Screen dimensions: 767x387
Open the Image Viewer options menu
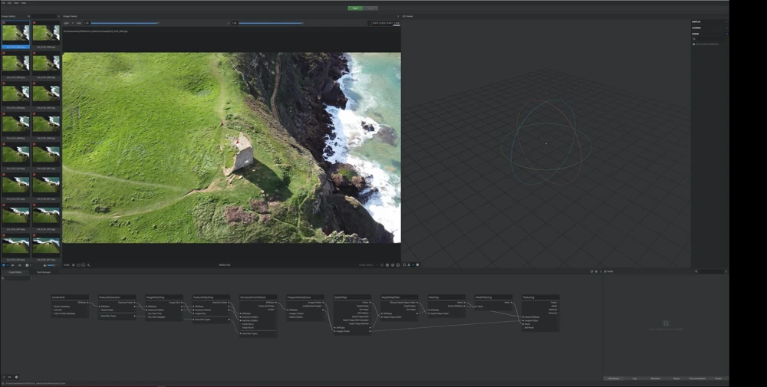click(397, 16)
